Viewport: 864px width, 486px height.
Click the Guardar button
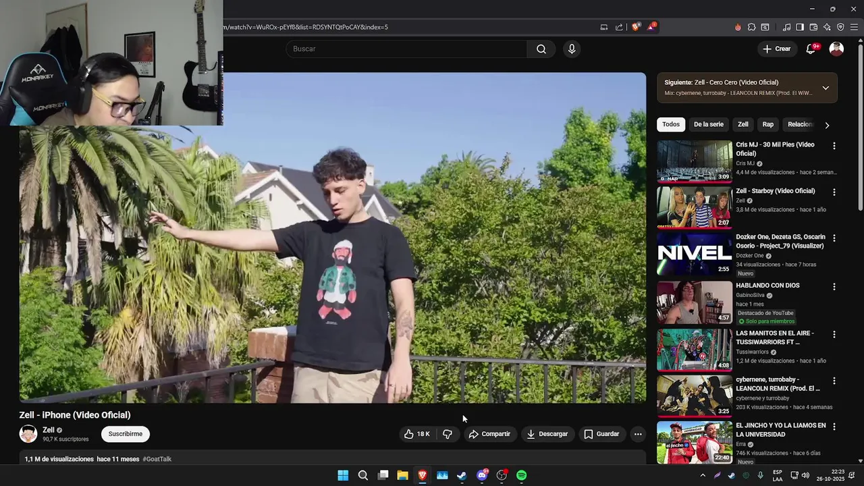pyautogui.click(x=601, y=434)
